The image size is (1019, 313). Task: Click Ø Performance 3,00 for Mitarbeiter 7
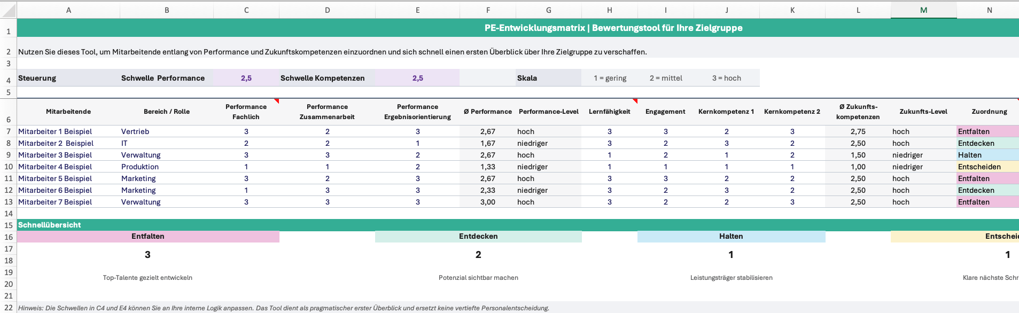[x=488, y=202]
